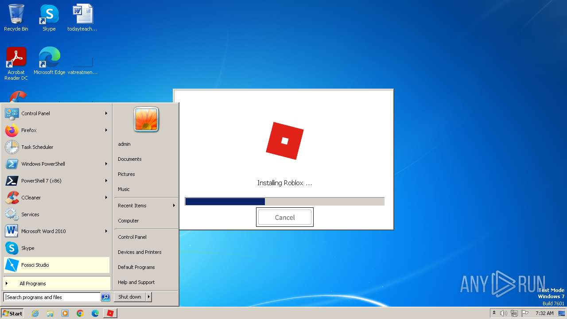This screenshot has height=319, width=567.
Task: Click the volume speaker icon in the tray
Action: coord(504,313)
